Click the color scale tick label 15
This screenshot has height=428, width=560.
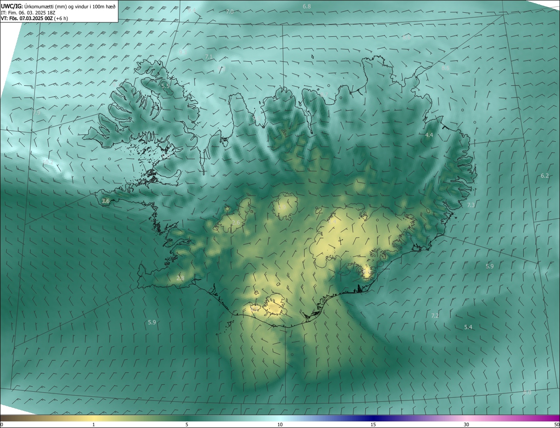click(373, 424)
